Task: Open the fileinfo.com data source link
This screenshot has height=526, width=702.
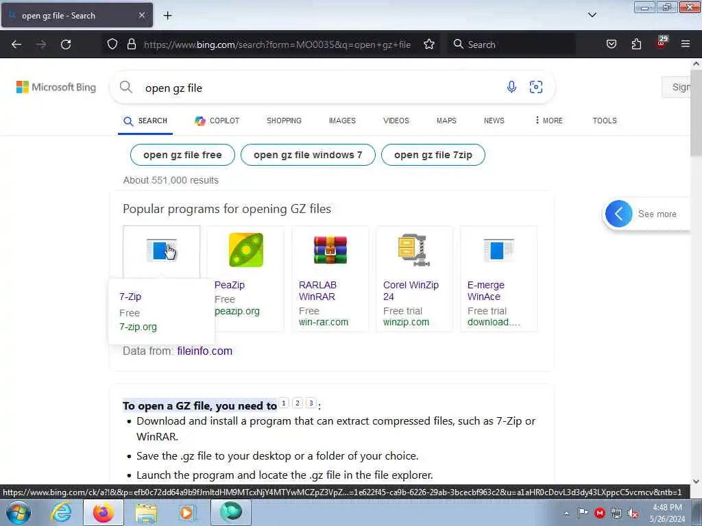Action: [x=204, y=351]
